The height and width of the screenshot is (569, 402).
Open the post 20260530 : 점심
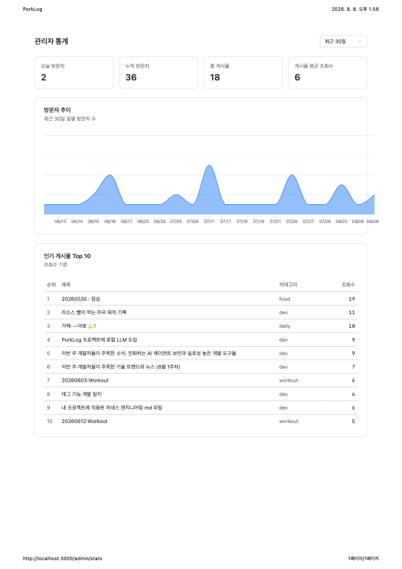[81, 299]
